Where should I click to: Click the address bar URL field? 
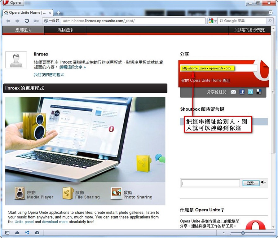[x=133, y=21]
